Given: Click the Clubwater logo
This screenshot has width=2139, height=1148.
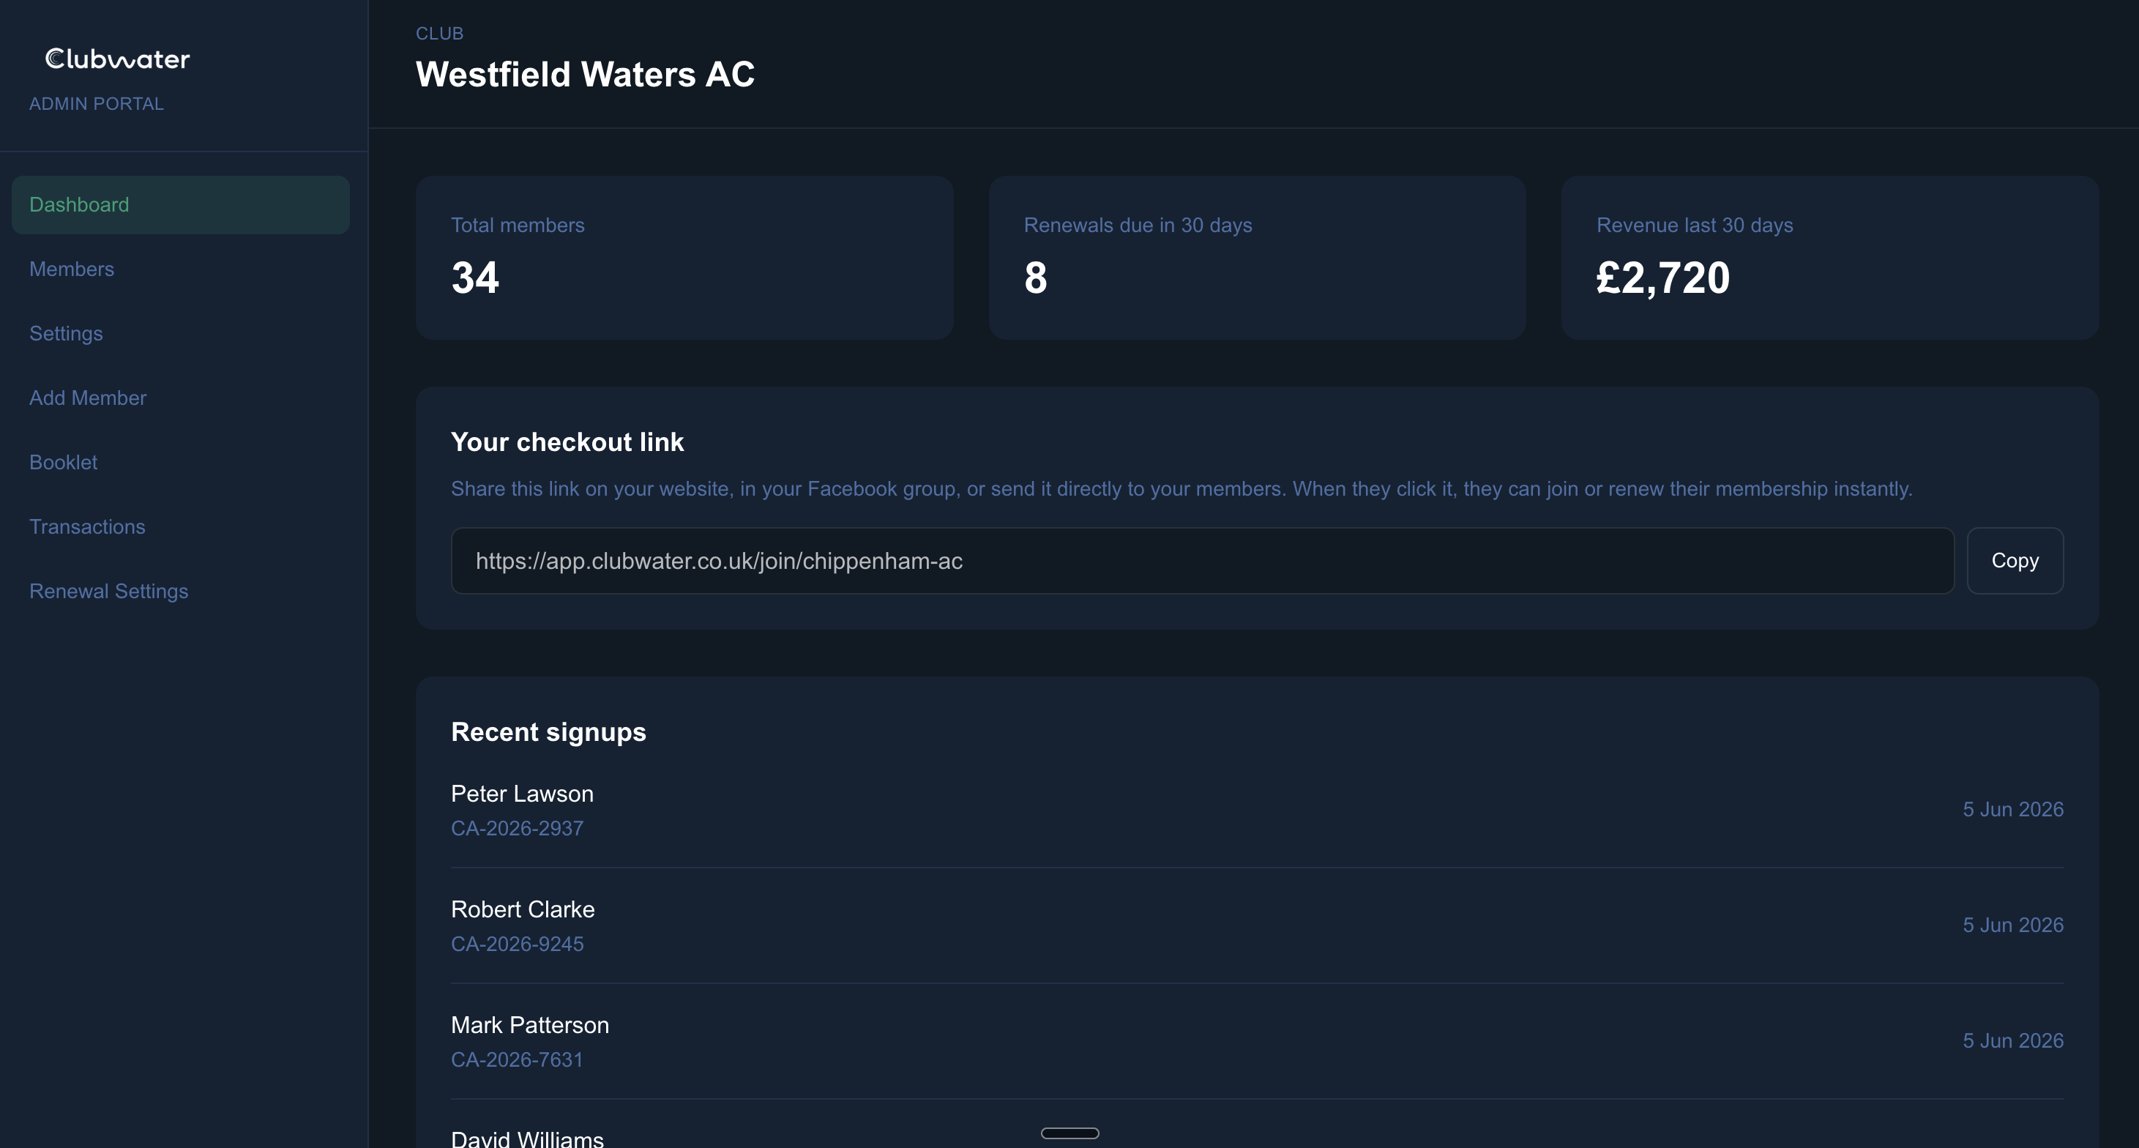Looking at the screenshot, I should (x=117, y=59).
